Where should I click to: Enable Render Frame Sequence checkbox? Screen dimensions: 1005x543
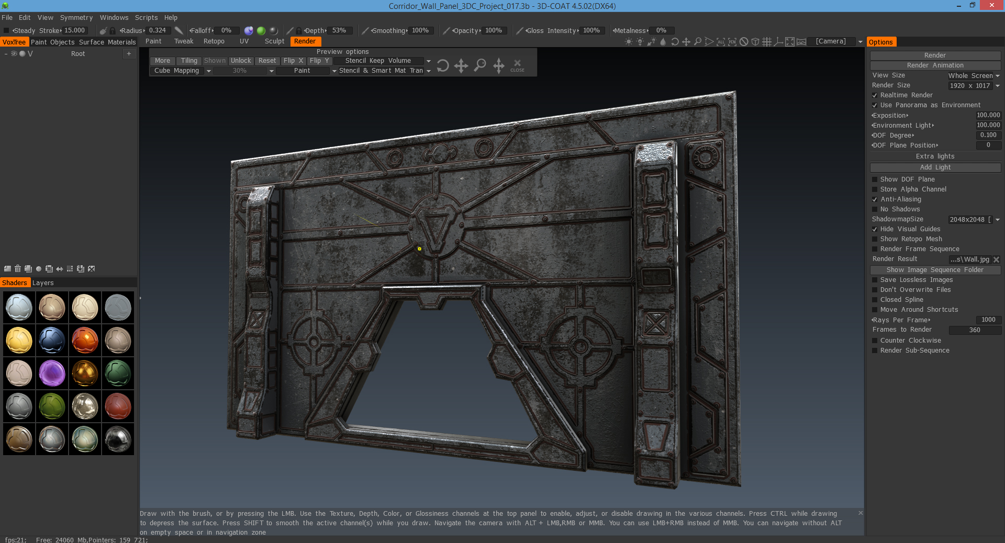coord(875,249)
